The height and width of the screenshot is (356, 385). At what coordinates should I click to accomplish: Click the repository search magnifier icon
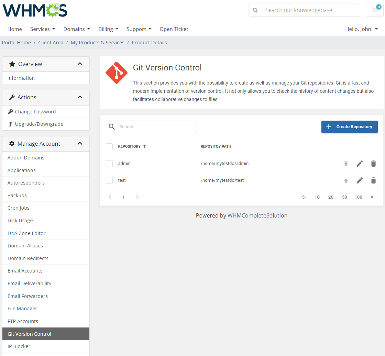pos(112,127)
